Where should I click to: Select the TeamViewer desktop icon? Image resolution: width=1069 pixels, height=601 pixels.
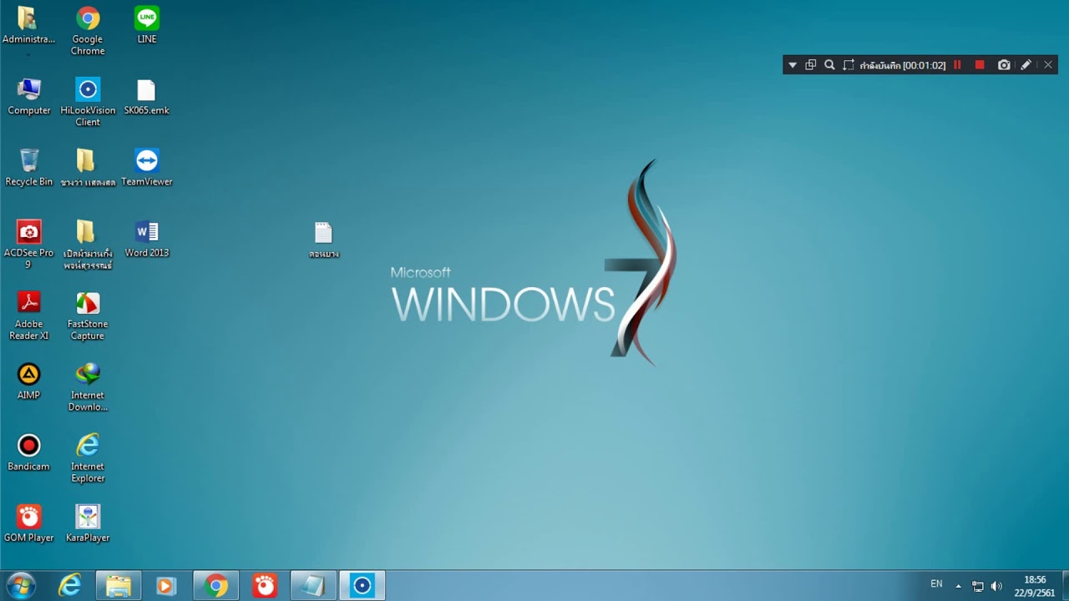tap(147, 167)
